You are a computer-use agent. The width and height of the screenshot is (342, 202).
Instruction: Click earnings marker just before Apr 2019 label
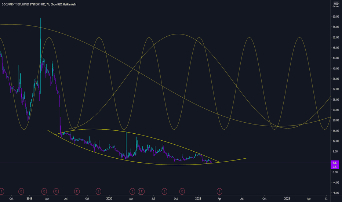[44, 191]
